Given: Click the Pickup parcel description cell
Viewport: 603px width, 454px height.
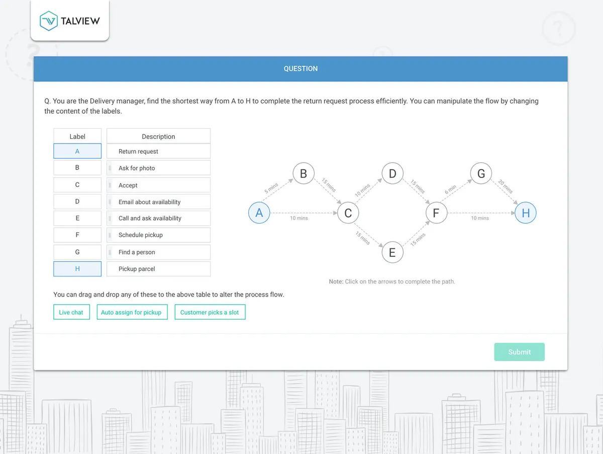Looking at the screenshot, I should (x=158, y=269).
